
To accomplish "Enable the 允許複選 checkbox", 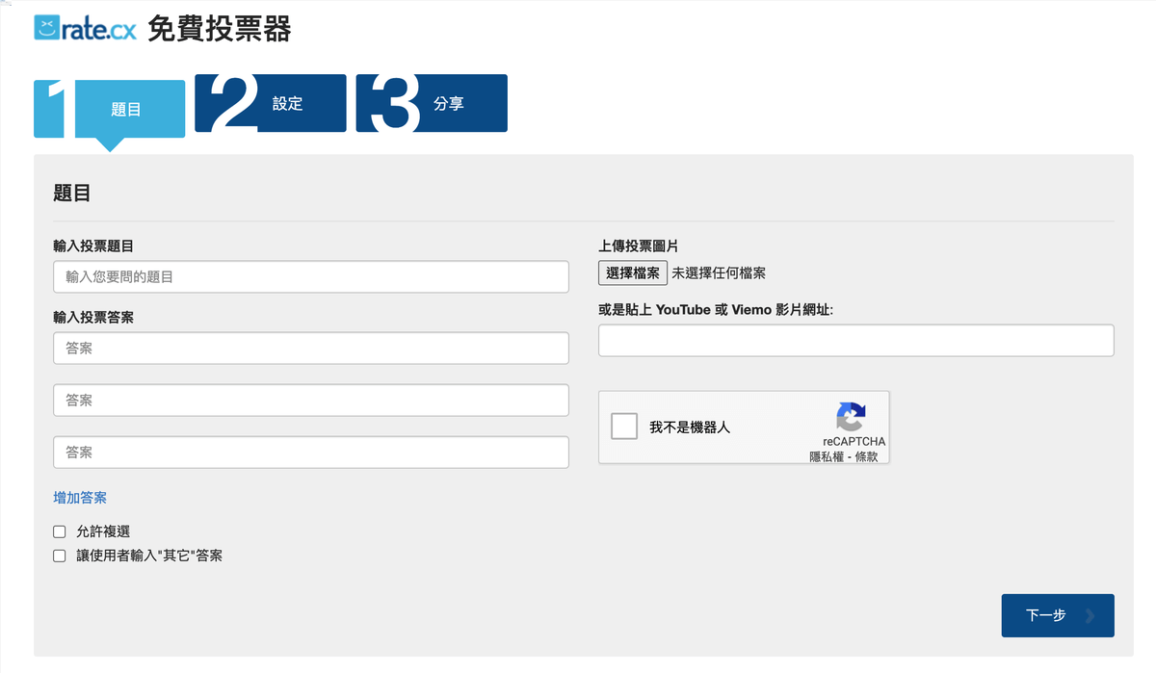I will 60,531.
